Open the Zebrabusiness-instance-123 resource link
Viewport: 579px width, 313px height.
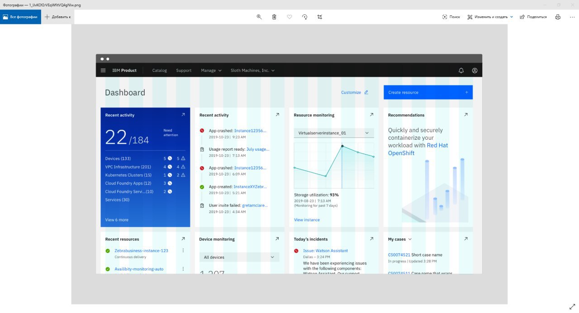[x=141, y=251]
